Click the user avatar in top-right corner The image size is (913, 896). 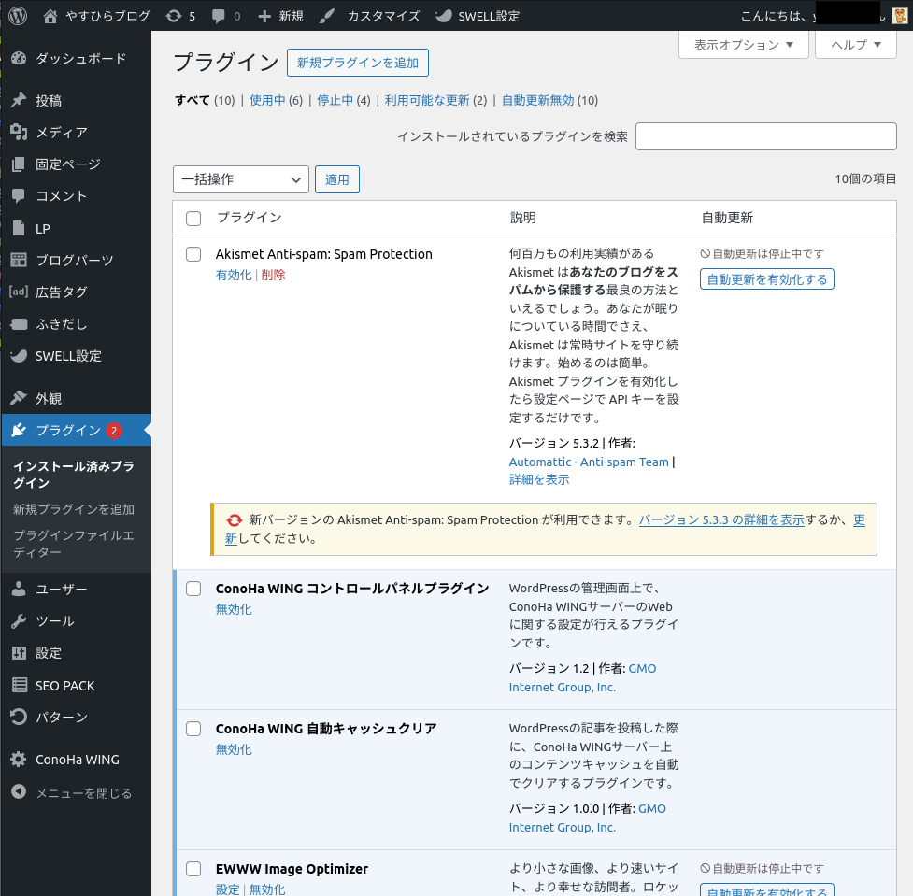tap(898, 16)
